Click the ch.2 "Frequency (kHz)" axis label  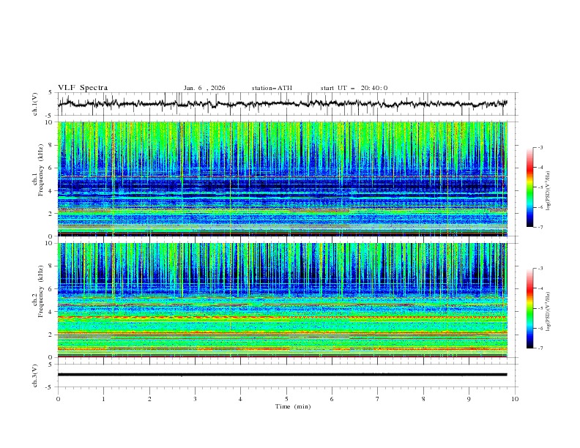tap(41, 291)
